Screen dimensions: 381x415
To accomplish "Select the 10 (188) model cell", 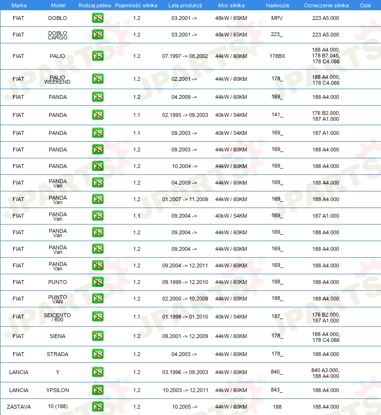I will pyautogui.click(x=57, y=406).
